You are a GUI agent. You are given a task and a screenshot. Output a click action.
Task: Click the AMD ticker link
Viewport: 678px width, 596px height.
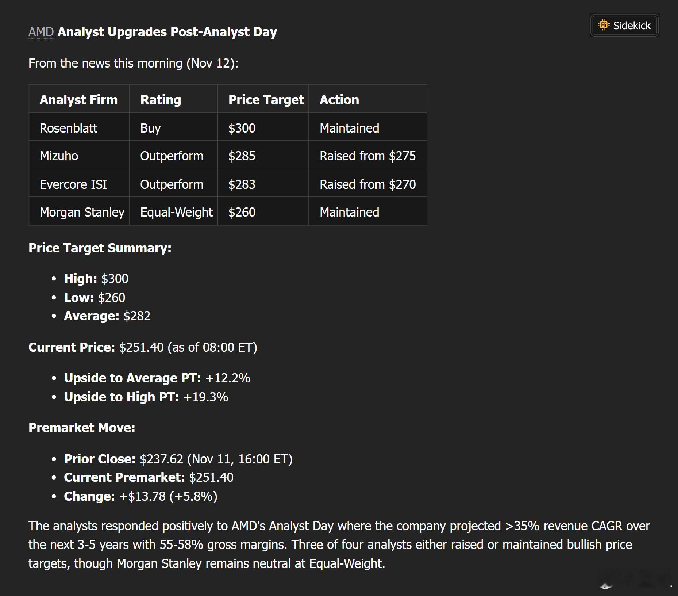pos(41,31)
